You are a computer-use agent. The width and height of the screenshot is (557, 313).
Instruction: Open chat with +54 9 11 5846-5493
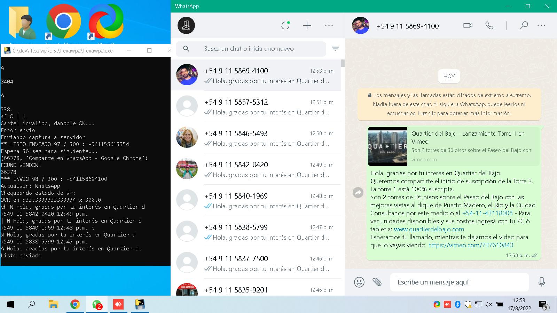[256, 138]
